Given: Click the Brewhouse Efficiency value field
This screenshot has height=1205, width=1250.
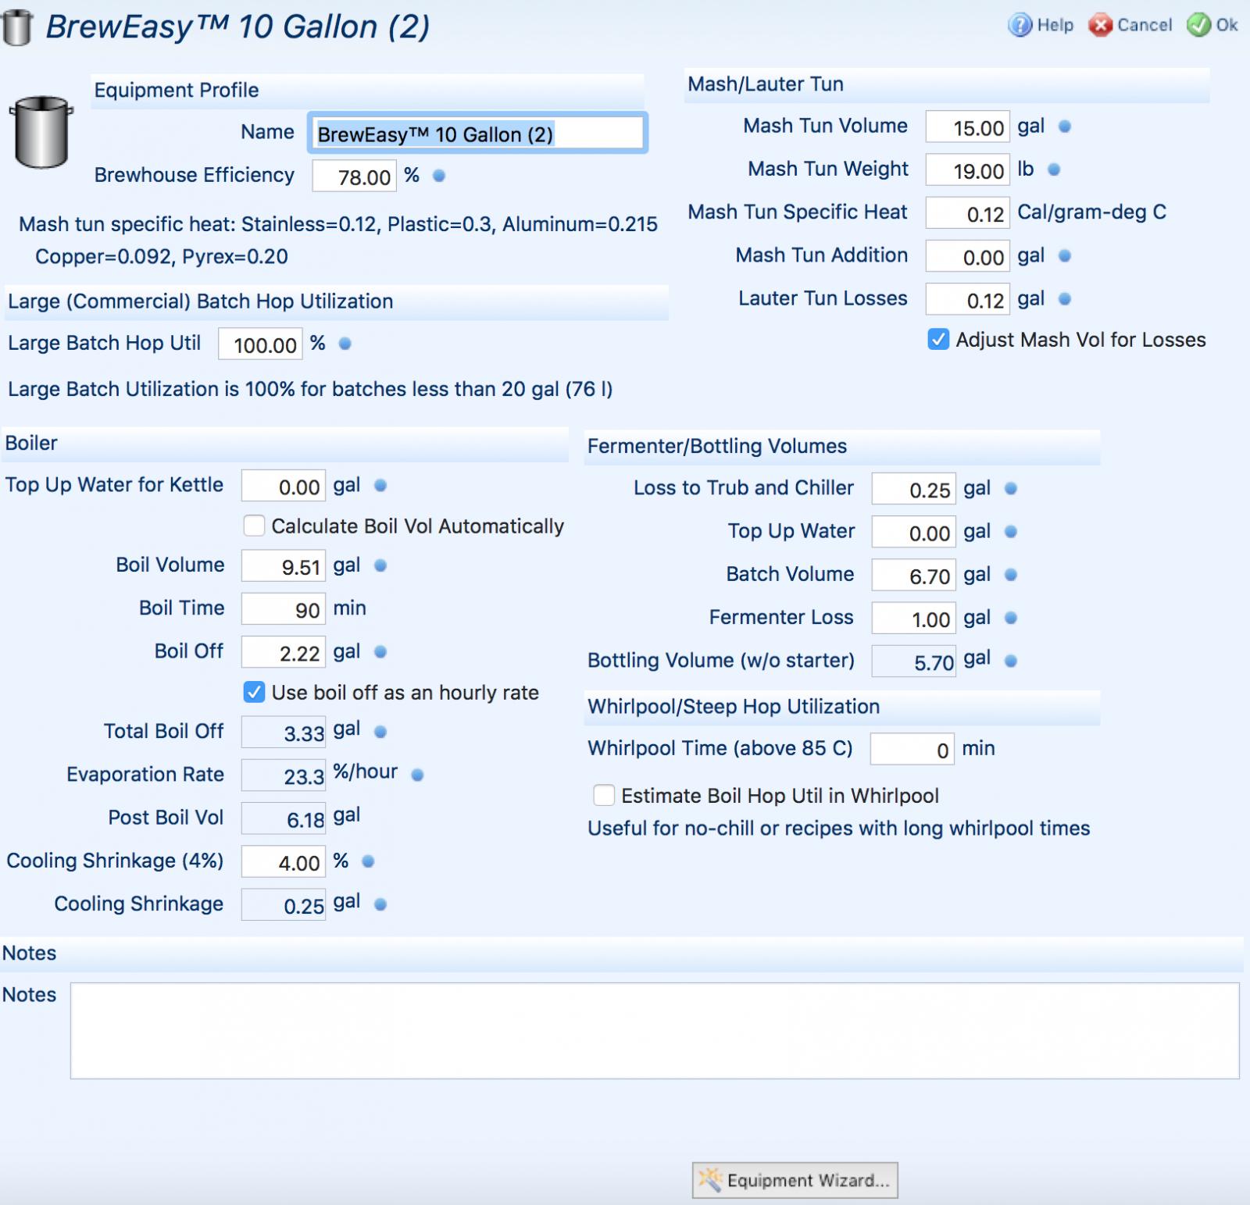Looking at the screenshot, I should click(354, 176).
